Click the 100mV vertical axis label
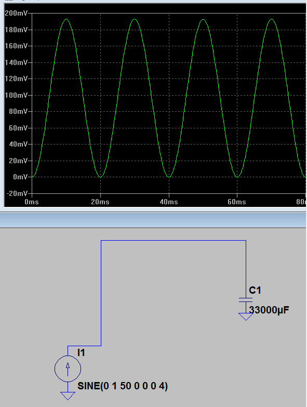 (16, 95)
